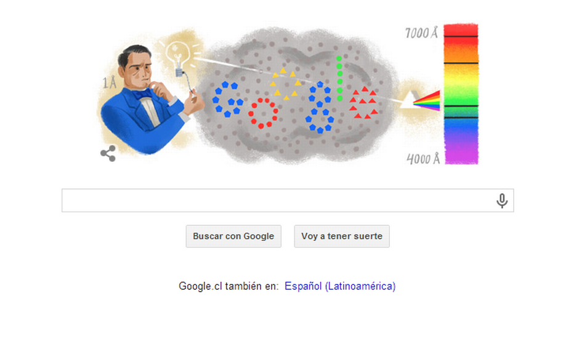Click the 7000 Å label on spectrum
The width and height of the screenshot is (579, 360).
click(x=421, y=33)
